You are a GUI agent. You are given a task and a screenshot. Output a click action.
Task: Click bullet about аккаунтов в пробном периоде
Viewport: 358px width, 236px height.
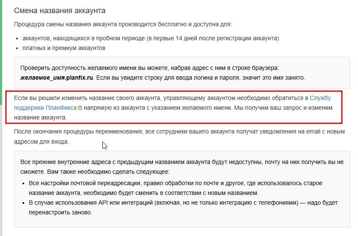click(151, 38)
